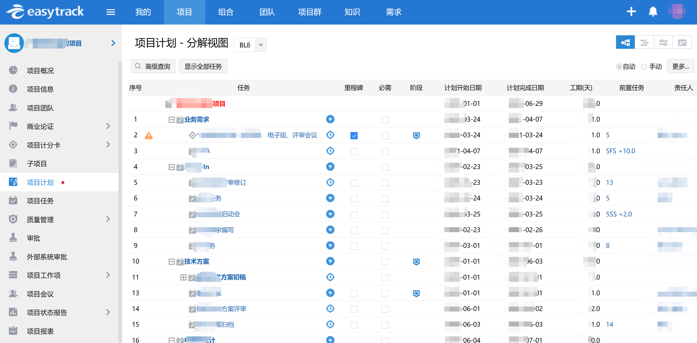This screenshot has height=343, width=697.
Task: Check the 必需 checkbox for row 1
Action: coord(385,120)
